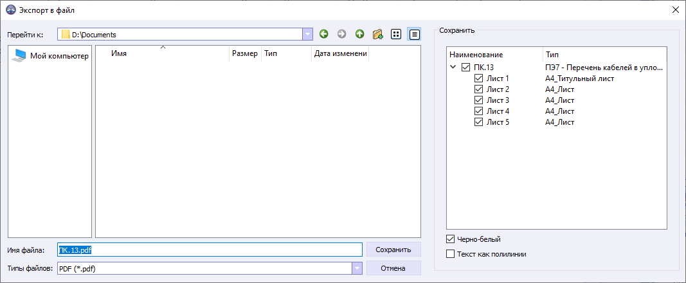The height and width of the screenshot is (283, 686).
Task: Click the Мой компьютер label
Action: pyautogui.click(x=59, y=56)
